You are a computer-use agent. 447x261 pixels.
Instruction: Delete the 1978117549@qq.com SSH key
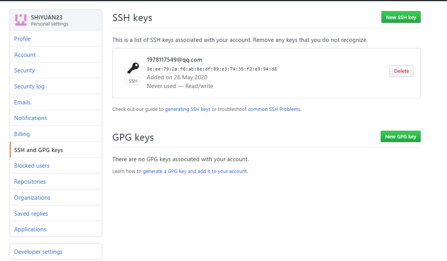(x=401, y=71)
